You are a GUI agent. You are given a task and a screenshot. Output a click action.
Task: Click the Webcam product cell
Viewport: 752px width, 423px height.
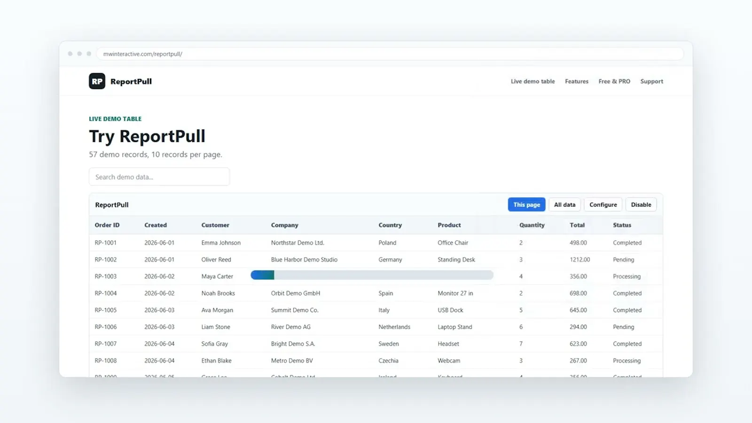449,361
